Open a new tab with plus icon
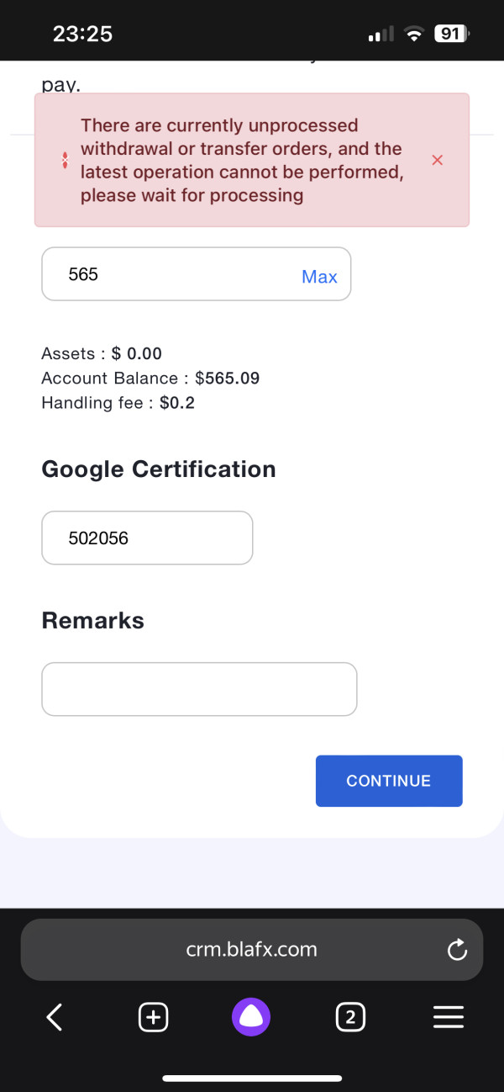 (152, 1018)
